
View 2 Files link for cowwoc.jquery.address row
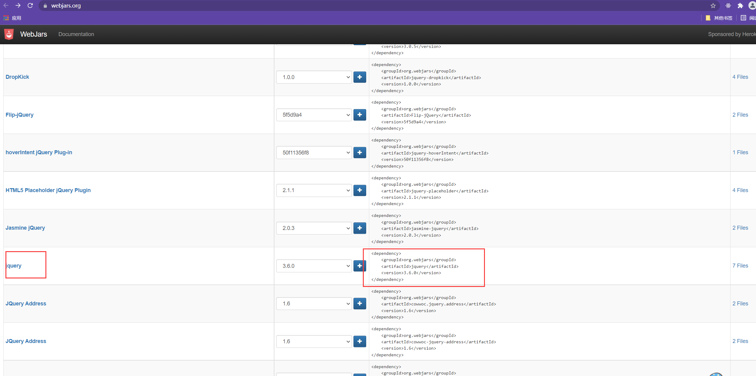[740, 304]
